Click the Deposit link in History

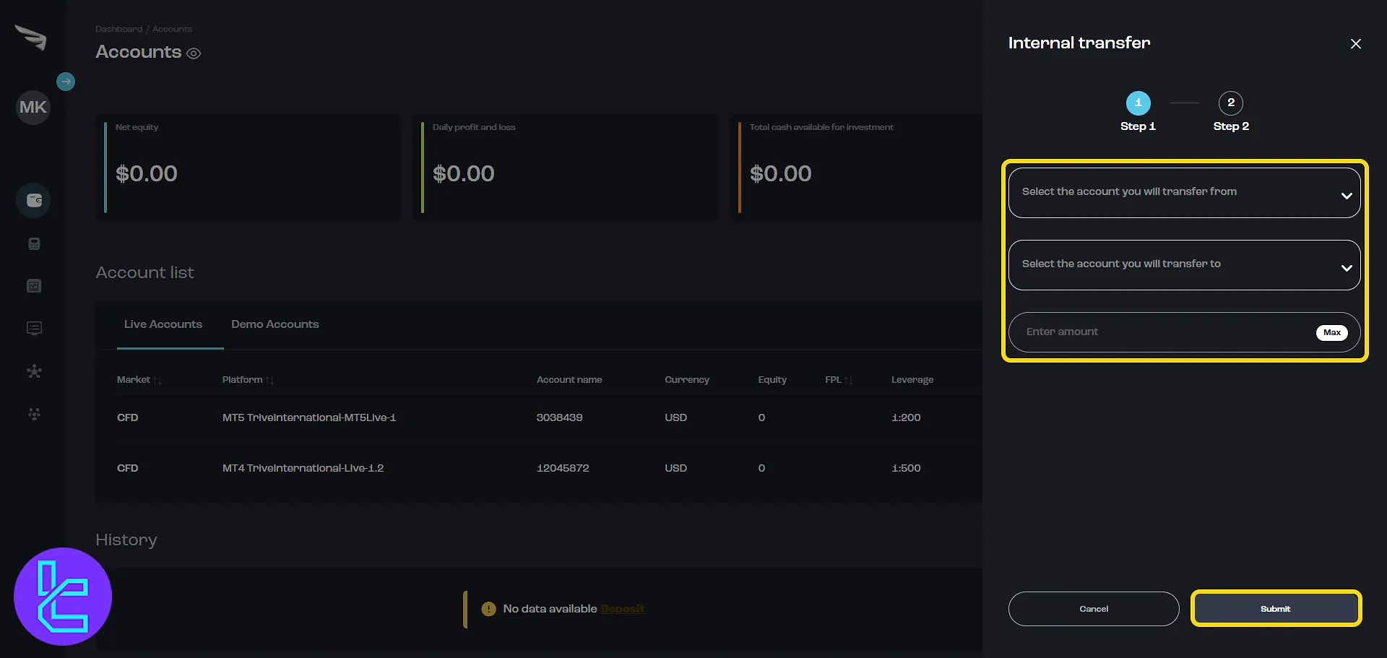tap(622, 609)
